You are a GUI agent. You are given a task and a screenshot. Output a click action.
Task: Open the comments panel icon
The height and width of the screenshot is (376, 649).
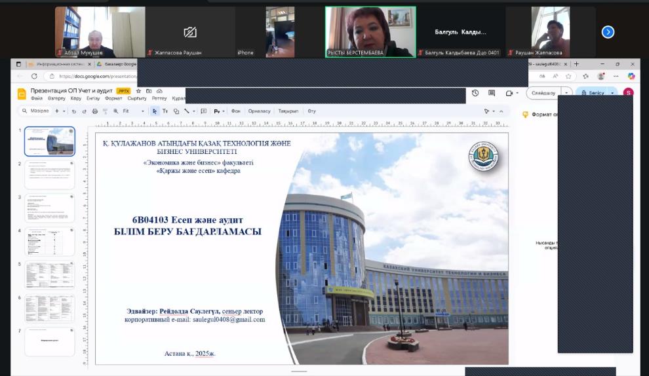[492, 93]
